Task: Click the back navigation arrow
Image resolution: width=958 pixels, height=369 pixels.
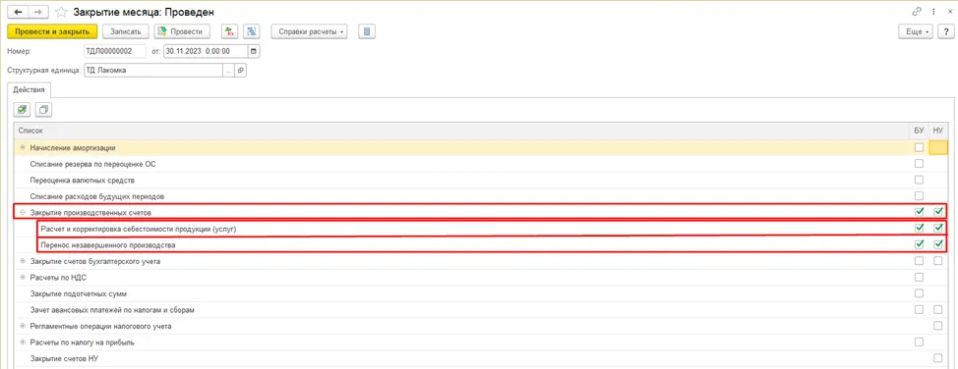Action: 19,12
